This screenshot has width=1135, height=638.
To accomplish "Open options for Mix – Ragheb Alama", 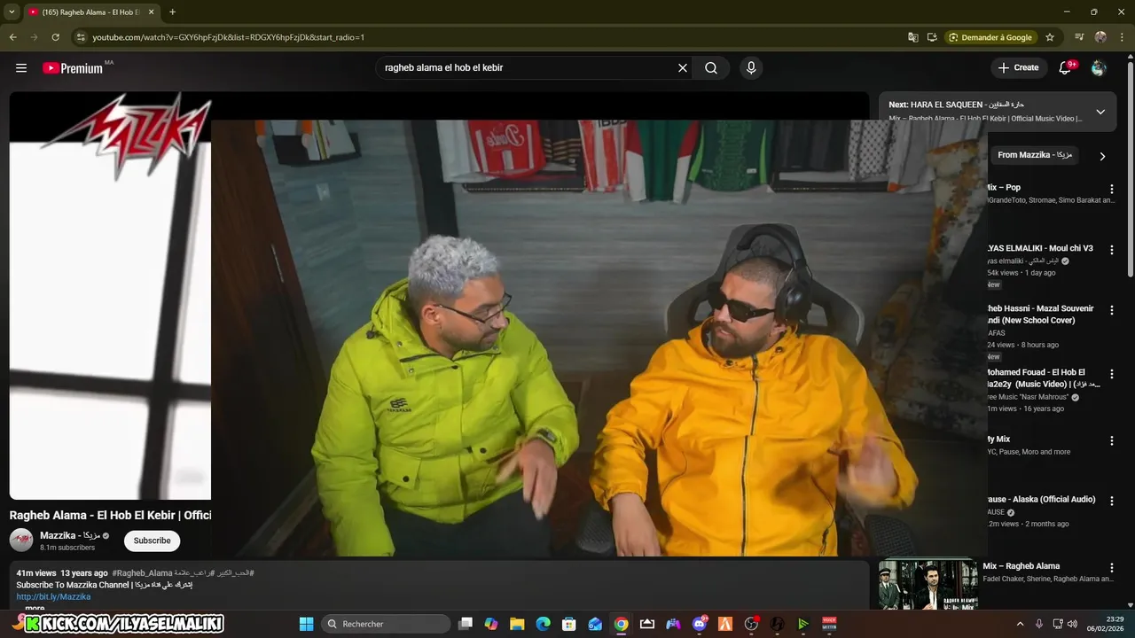I will pos(1111,567).
